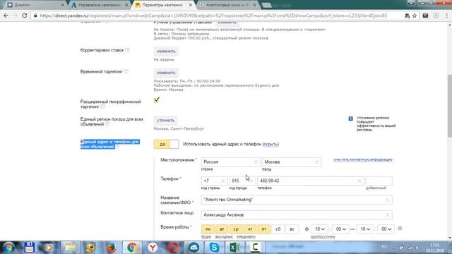Bookmark this page with star icon
This screenshot has height=254, width=452.
click(415, 16)
